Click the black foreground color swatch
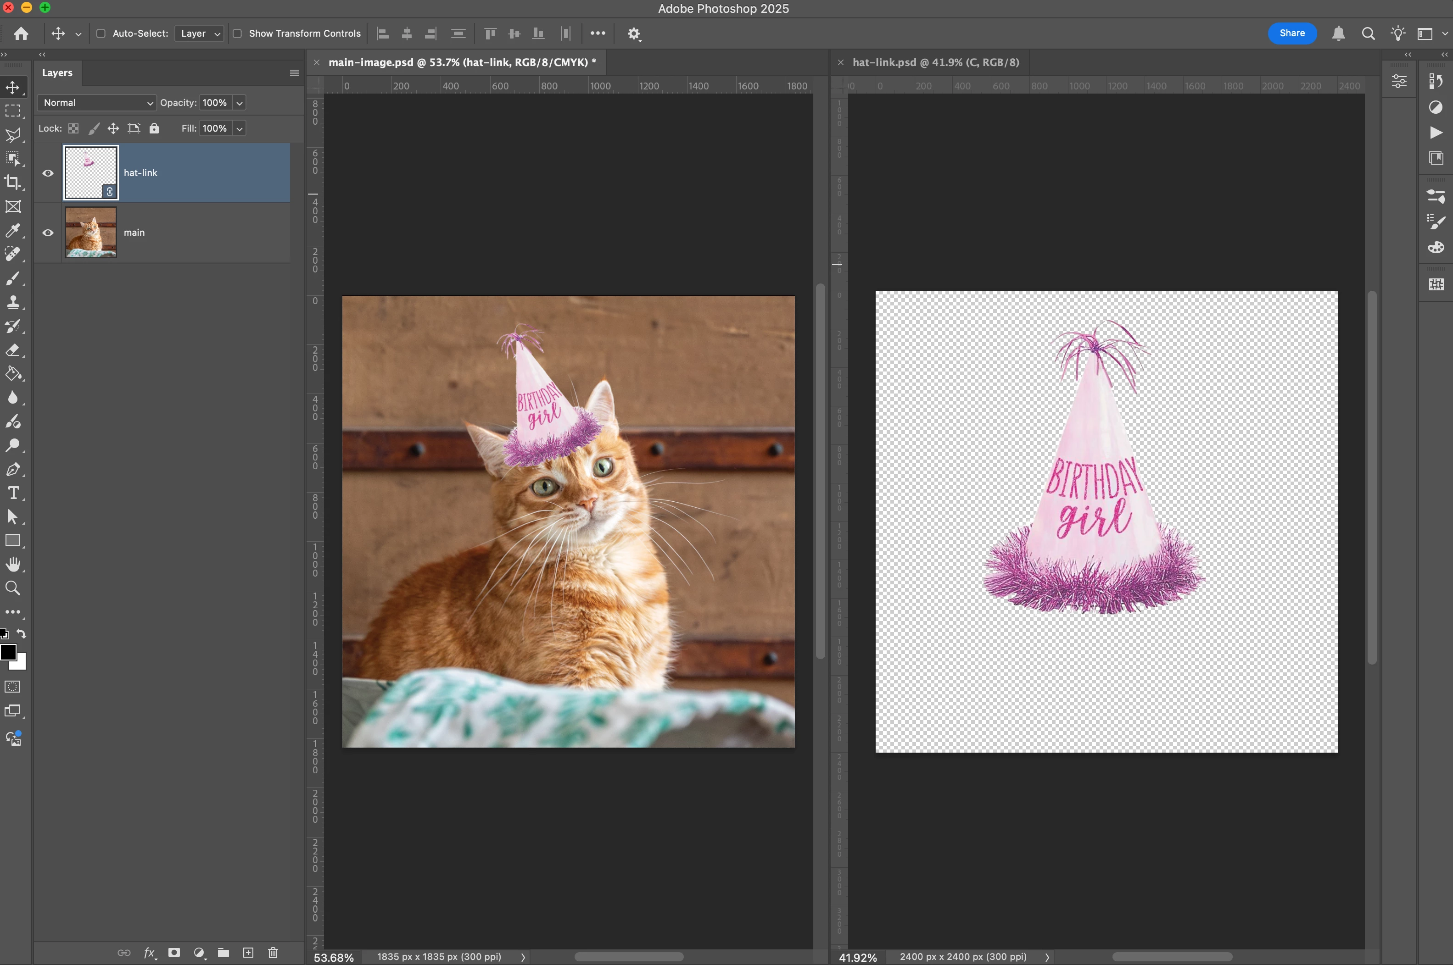The image size is (1453, 965). coord(8,652)
